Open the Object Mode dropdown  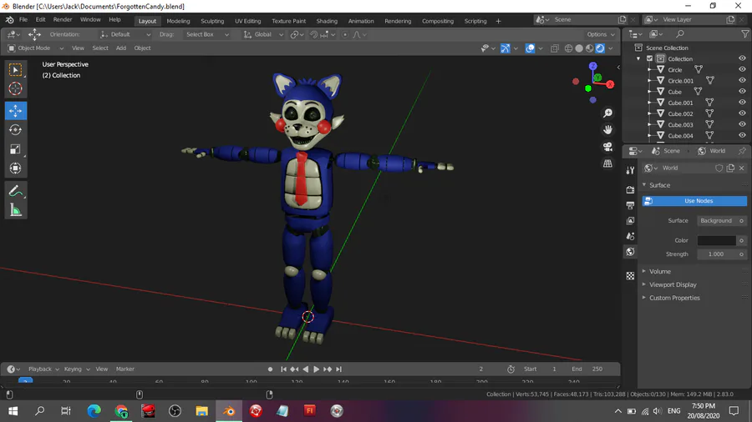point(35,48)
